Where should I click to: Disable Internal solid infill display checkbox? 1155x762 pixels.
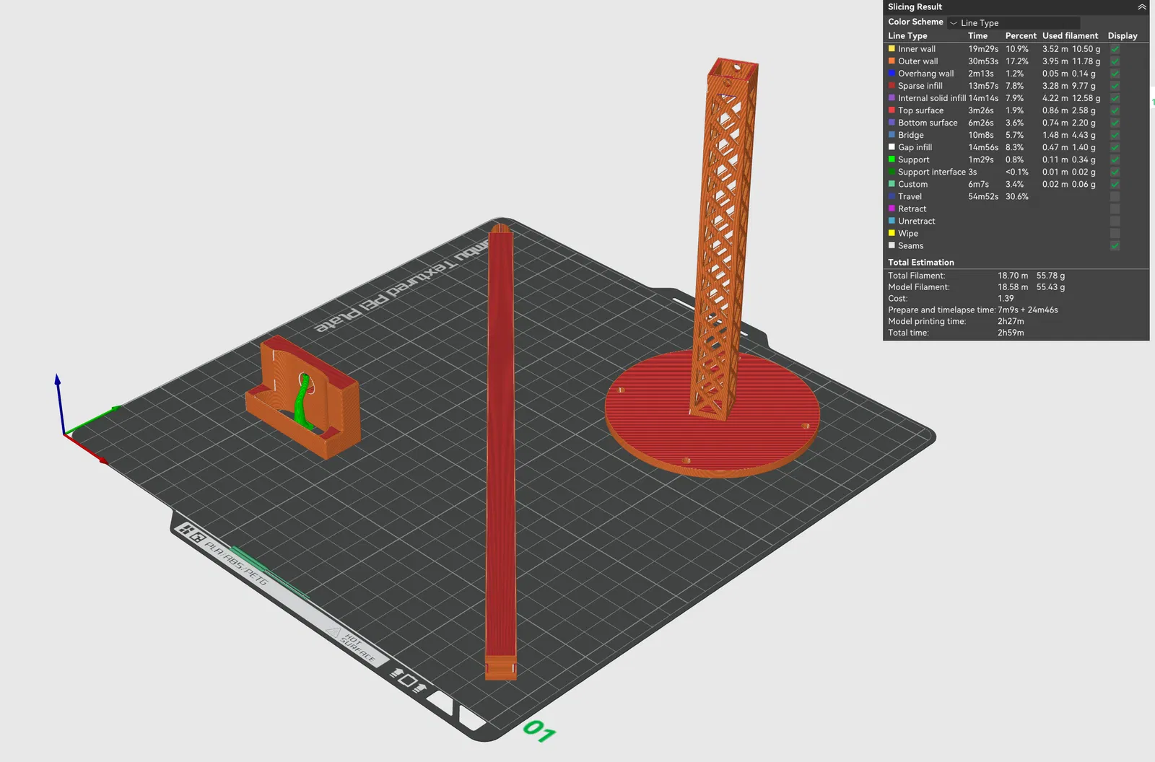[1115, 98]
